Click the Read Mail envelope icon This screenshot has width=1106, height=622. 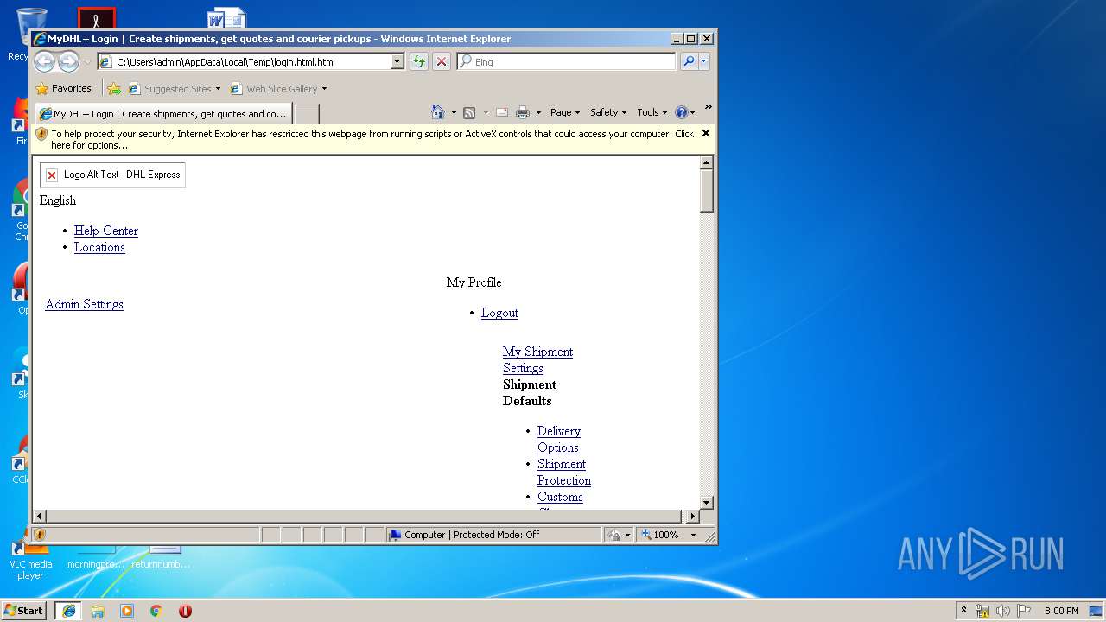[x=501, y=112]
